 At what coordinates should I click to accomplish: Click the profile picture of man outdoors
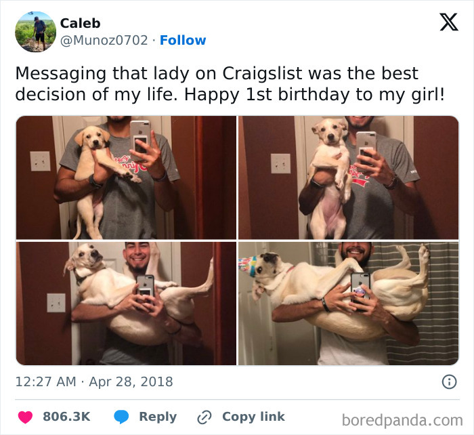[x=36, y=32]
